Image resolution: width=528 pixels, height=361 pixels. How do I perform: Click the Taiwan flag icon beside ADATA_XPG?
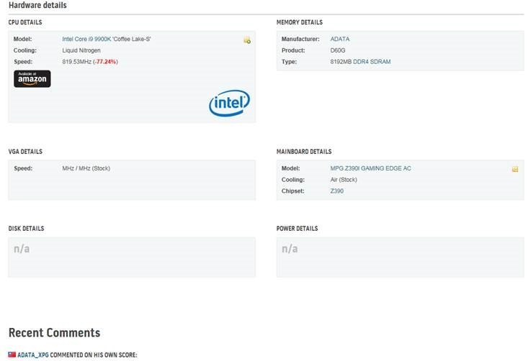[12, 355]
